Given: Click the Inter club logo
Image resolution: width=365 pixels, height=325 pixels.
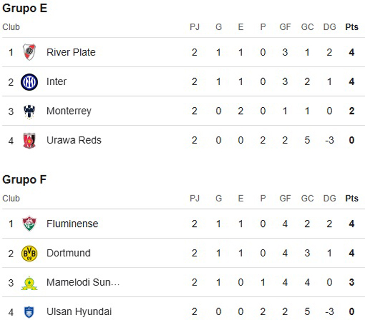Looking at the screenshot, I should 29,82.
